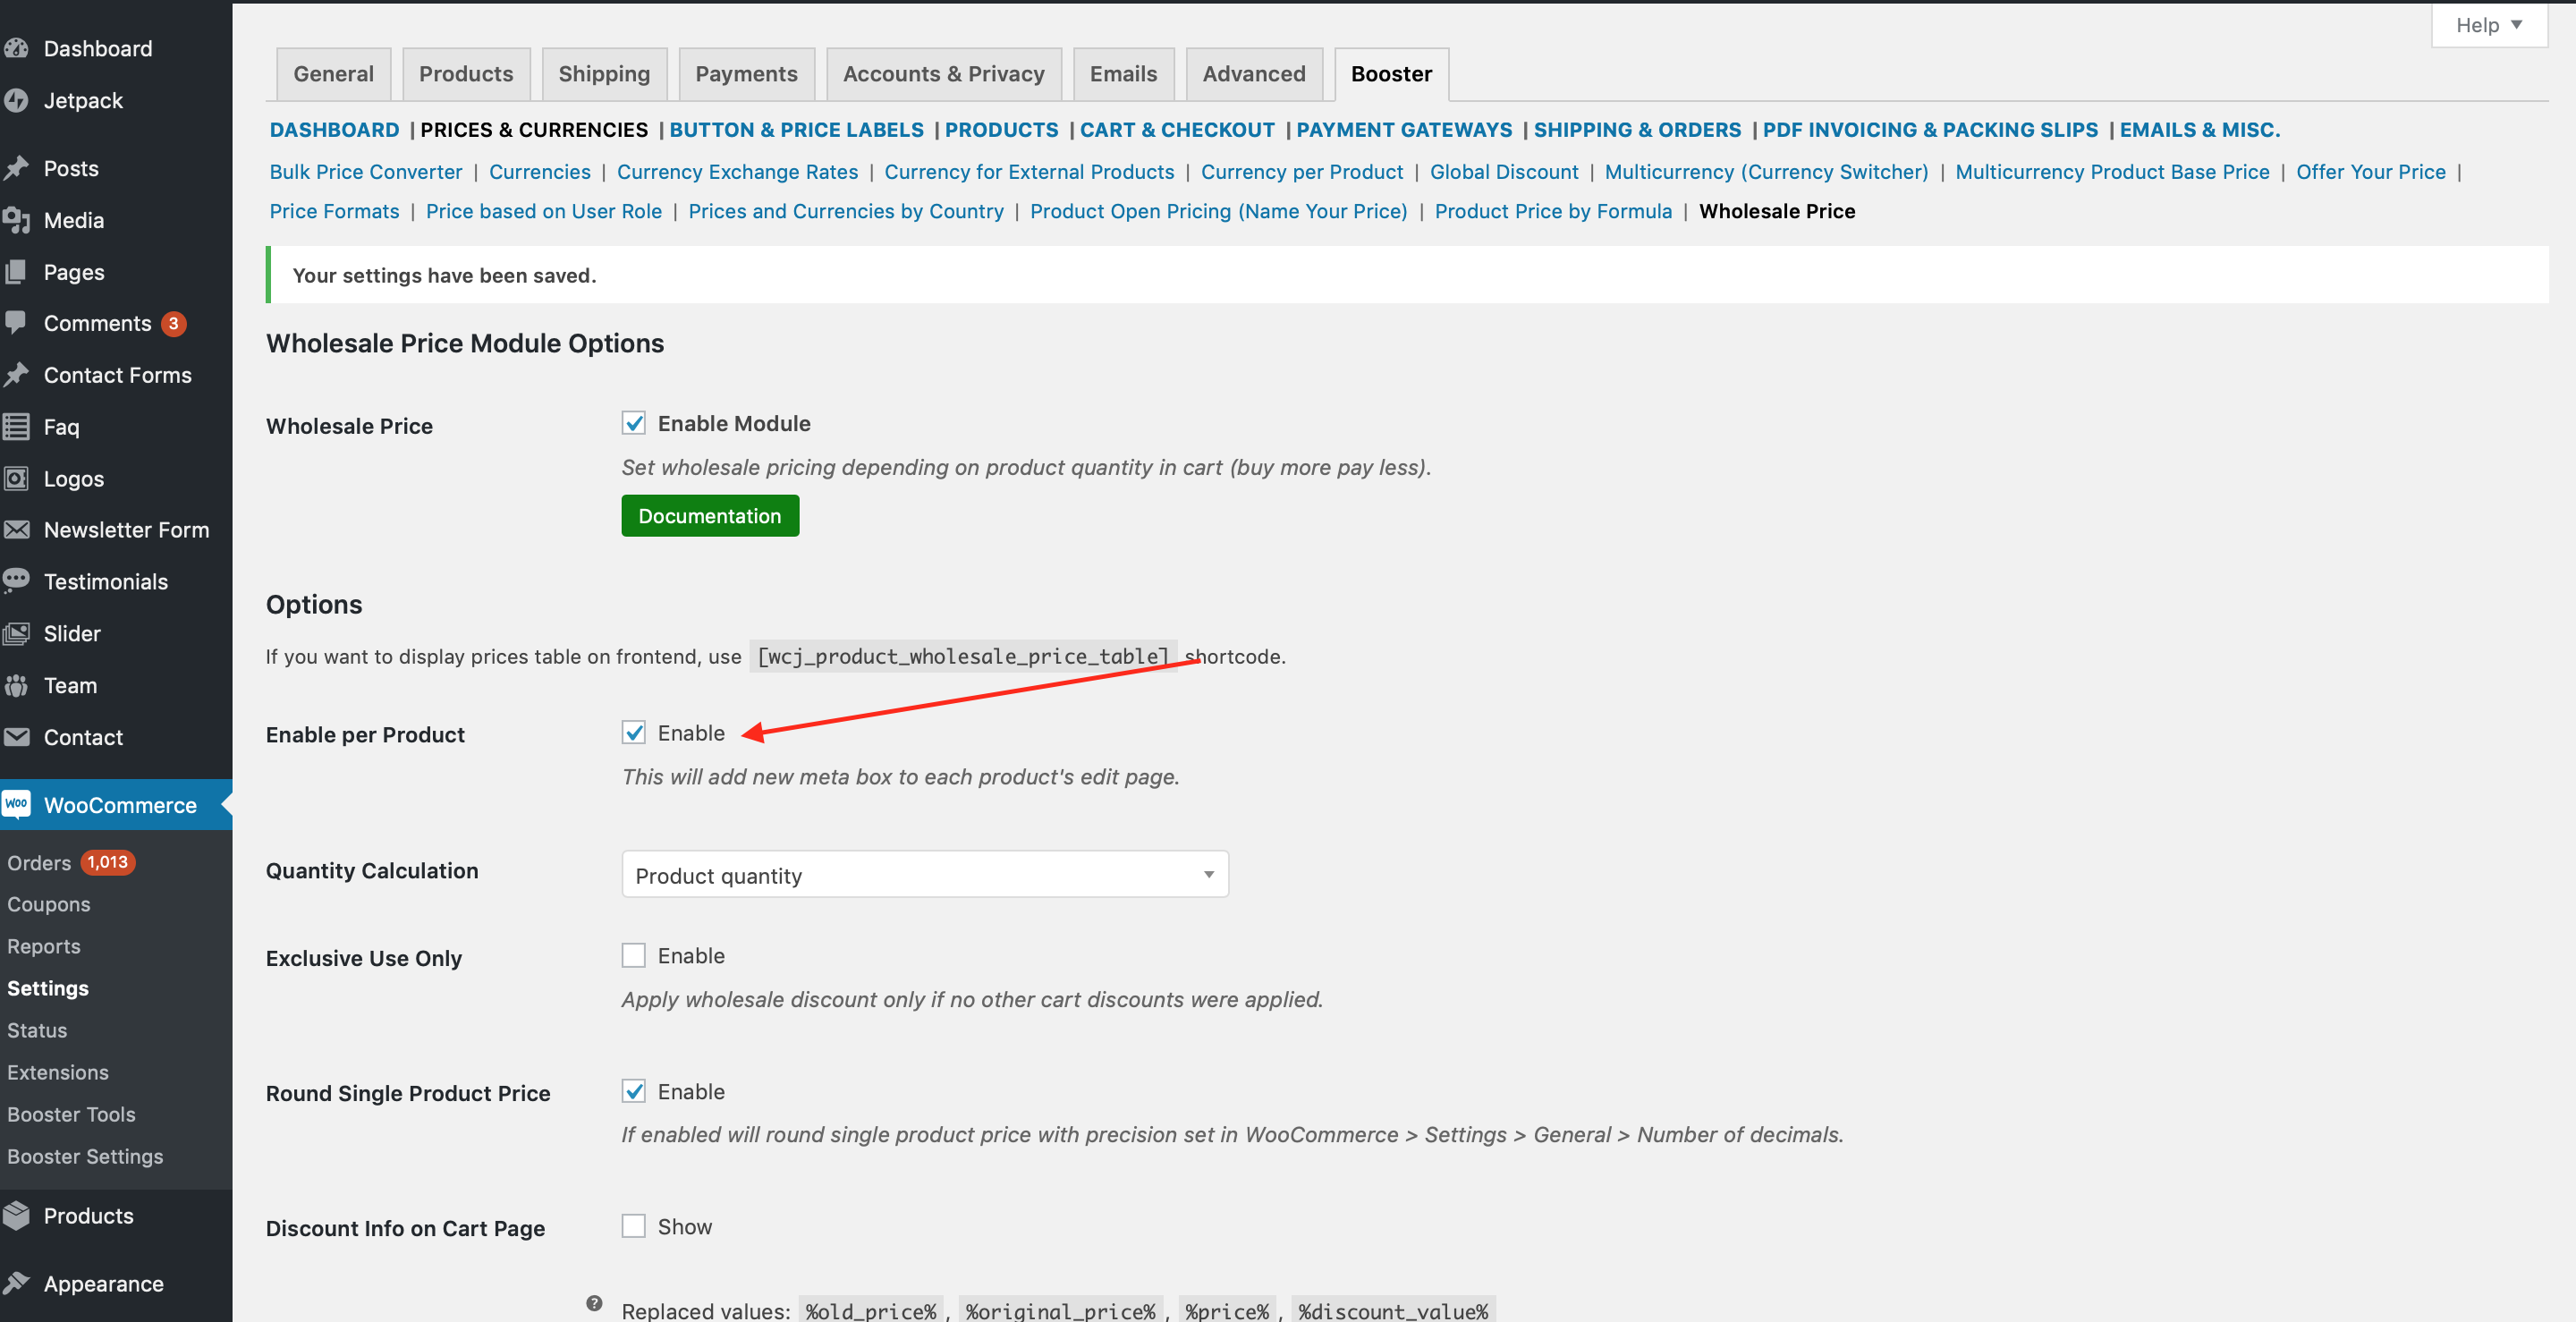The width and height of the screenshot is (2576, 1322).
Task: Go to Coupons in WooCommerce submenu
Action: pyautogui.click(x=48, y=904)
